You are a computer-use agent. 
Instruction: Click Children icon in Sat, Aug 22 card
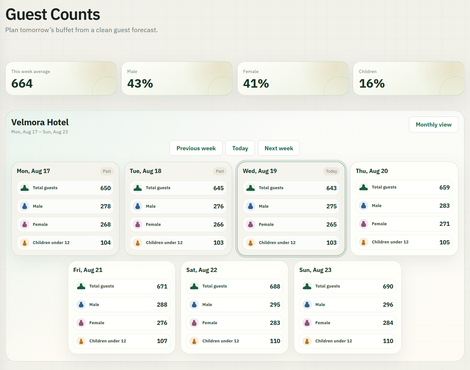[194, 341]
